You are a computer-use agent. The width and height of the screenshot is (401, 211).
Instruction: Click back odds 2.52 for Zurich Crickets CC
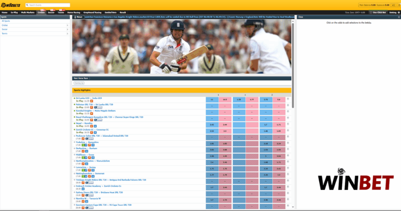(x=212, y=131)
